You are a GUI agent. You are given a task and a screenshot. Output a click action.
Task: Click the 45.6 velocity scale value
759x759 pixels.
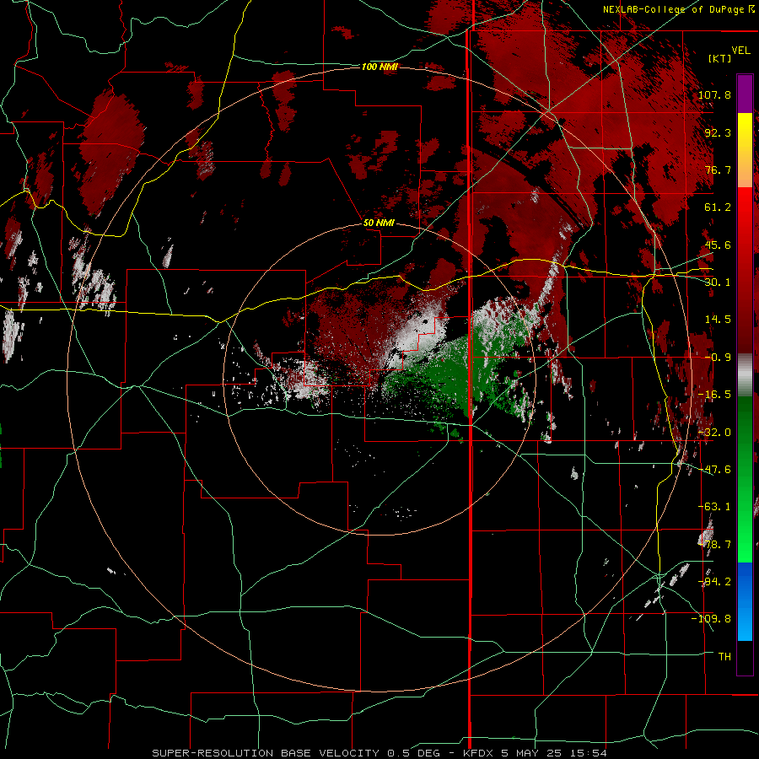(718, 245)
